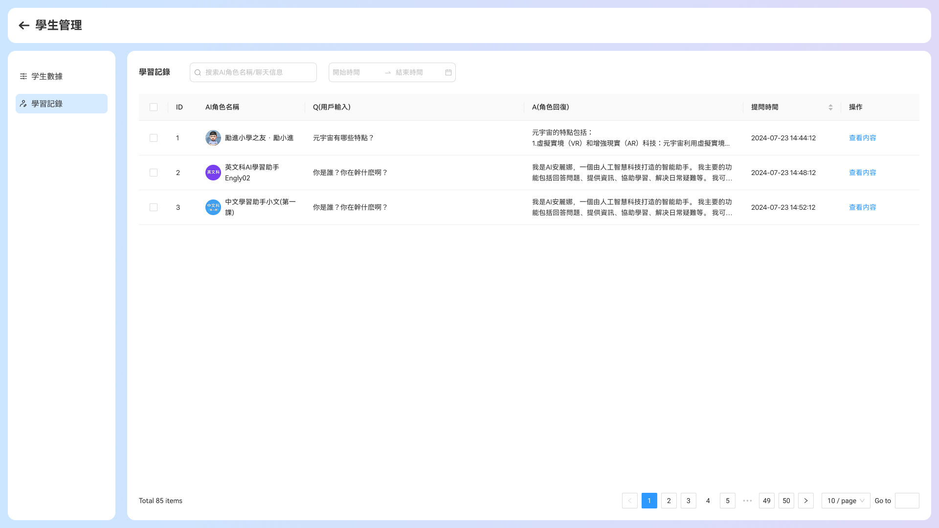Go to next page arrow
Screen dimensions: 939x528
806,501
